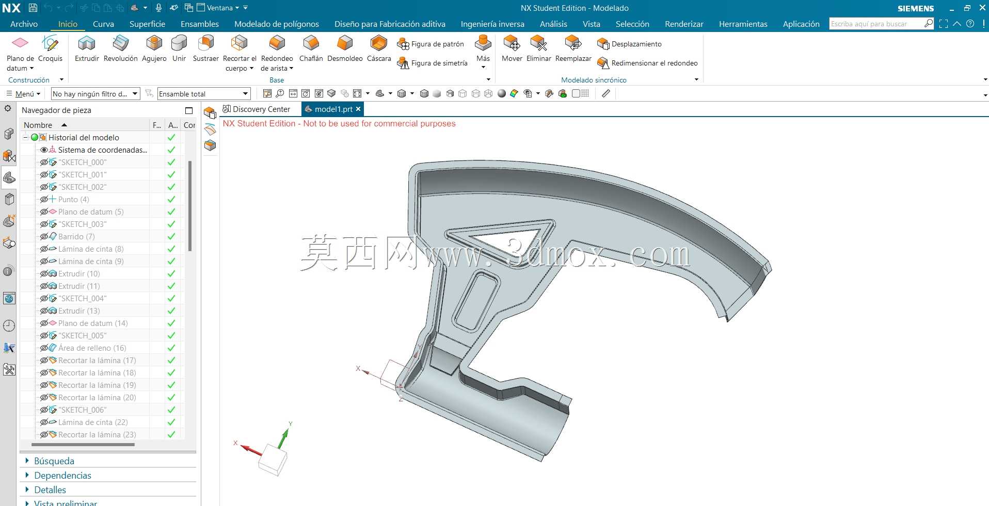Show the hidden SKETCH_000 feature

click(44, 162)
